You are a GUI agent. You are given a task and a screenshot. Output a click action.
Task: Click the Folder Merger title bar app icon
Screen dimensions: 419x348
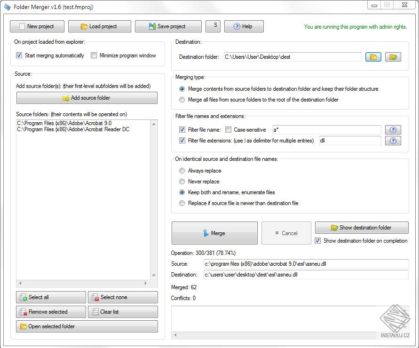click(7, 7)
